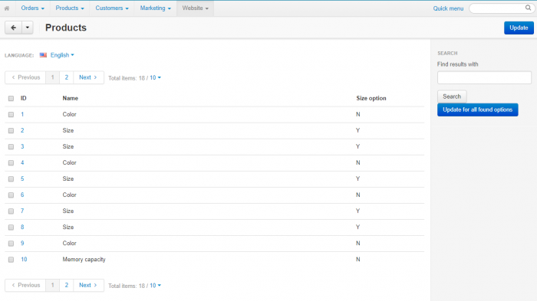Check the box for option ID 9
This screenshot has width=537, height=301.
pyautogui.click(x=11, y=244)
